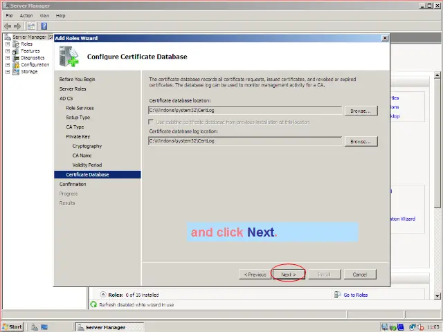Click the Cancel button
The width and height of the screenshot is (443, 332).
coord(360,275)
